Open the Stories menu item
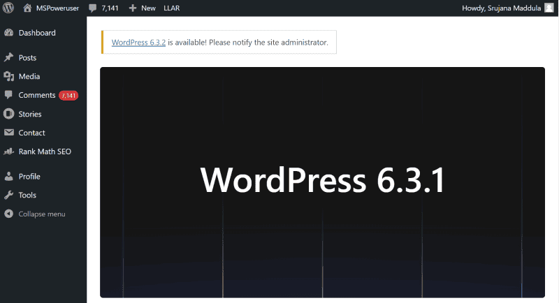The image size is (559, 303). pyautogui.click(x=30, y=114)
